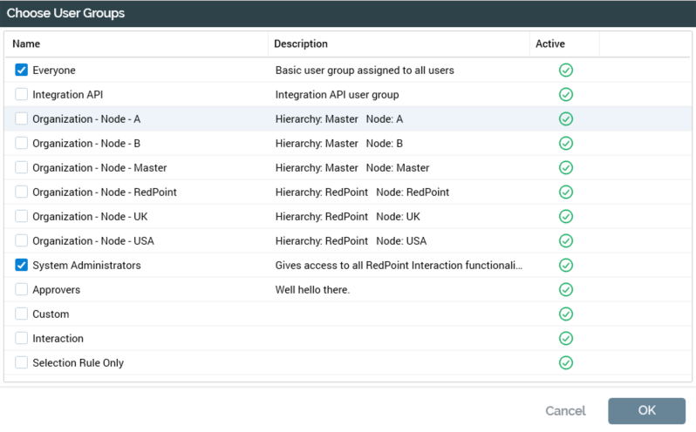The height and width of the screenshot is (432, 696).
Task: Click Active icon in Organization - Node - A row
Action: 565,118
